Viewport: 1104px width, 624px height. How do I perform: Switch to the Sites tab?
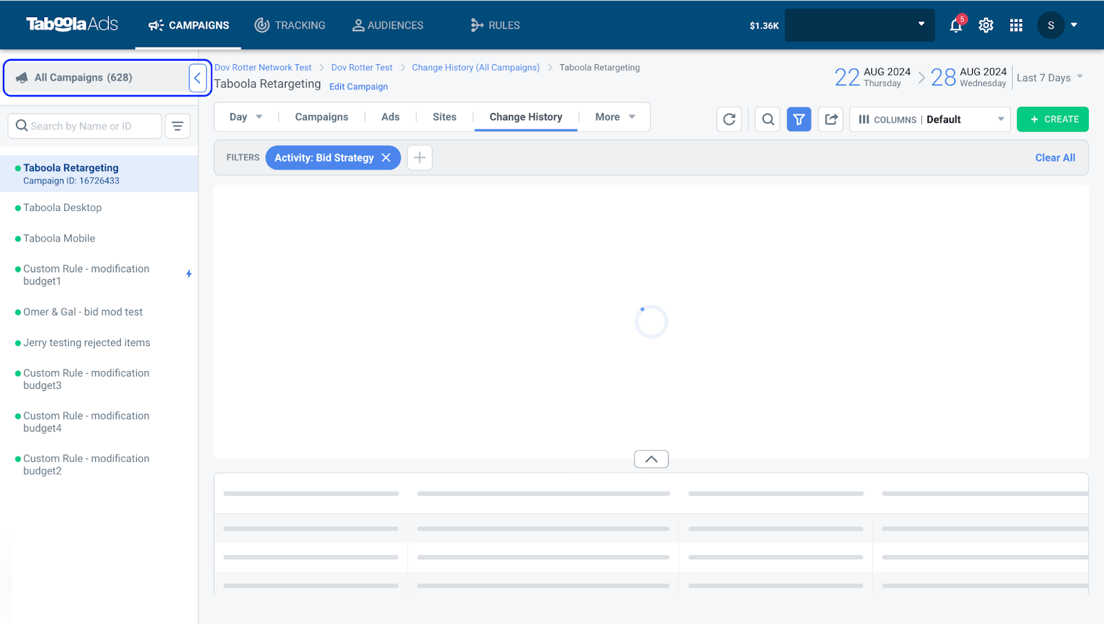pos(444,117)
